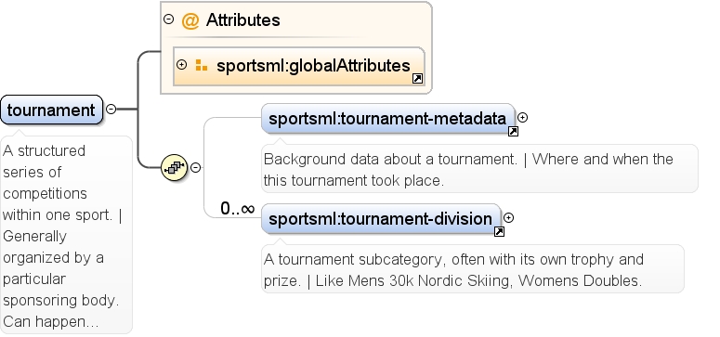Viewport: 720px width, 337px height.
Task: Collapse the sequence compositor children
Action: click(196, 168)
